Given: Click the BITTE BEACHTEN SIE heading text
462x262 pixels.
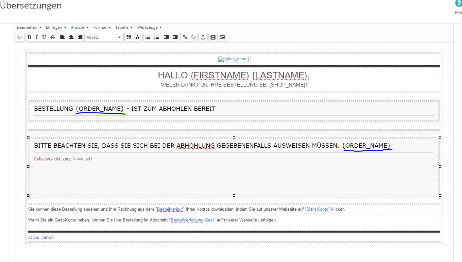Looking at the screenshot, I should pyautogui.click(x=213, y=146).
